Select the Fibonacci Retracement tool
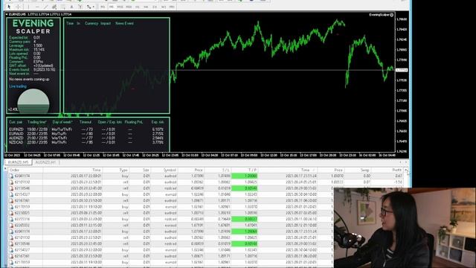476x268 pixels. pos(63,7)
